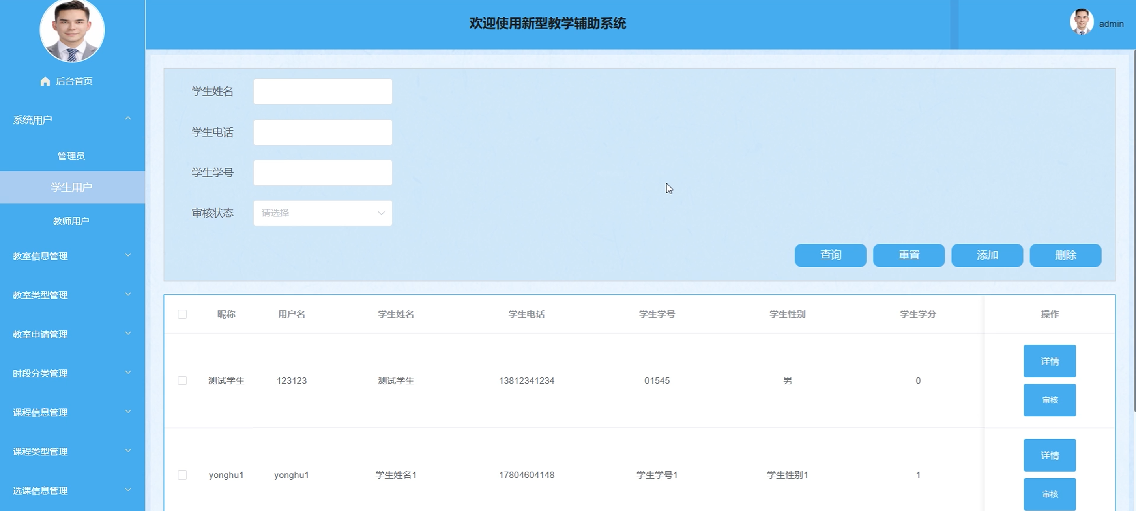The height and width of the screenshot is (511, 1136).
Task: Click the large profile photo in the sidebar
Action: click(x=72, y=29)
